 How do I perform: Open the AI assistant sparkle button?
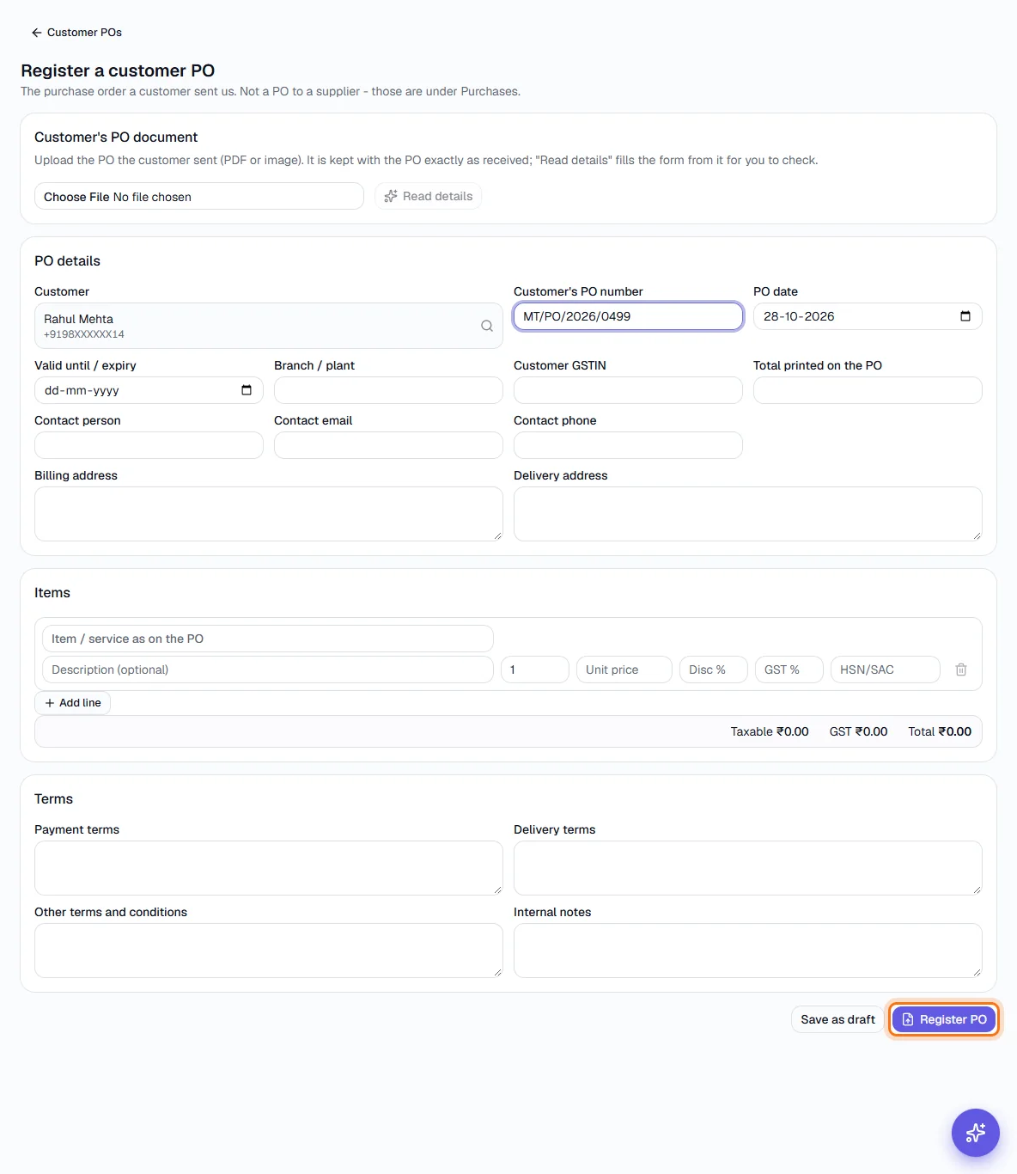pos(976,1133)
